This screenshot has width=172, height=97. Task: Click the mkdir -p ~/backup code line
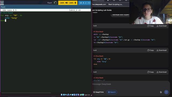point(101,34)
